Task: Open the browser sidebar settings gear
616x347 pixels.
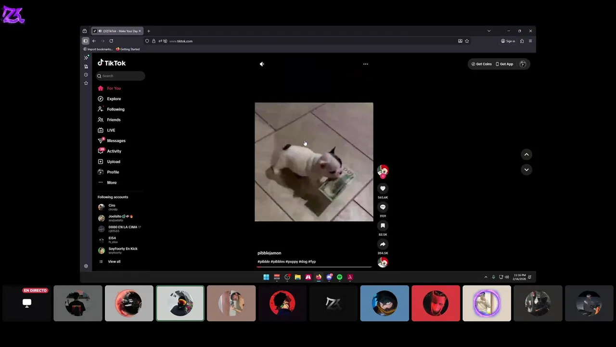Action: point(86,266)
